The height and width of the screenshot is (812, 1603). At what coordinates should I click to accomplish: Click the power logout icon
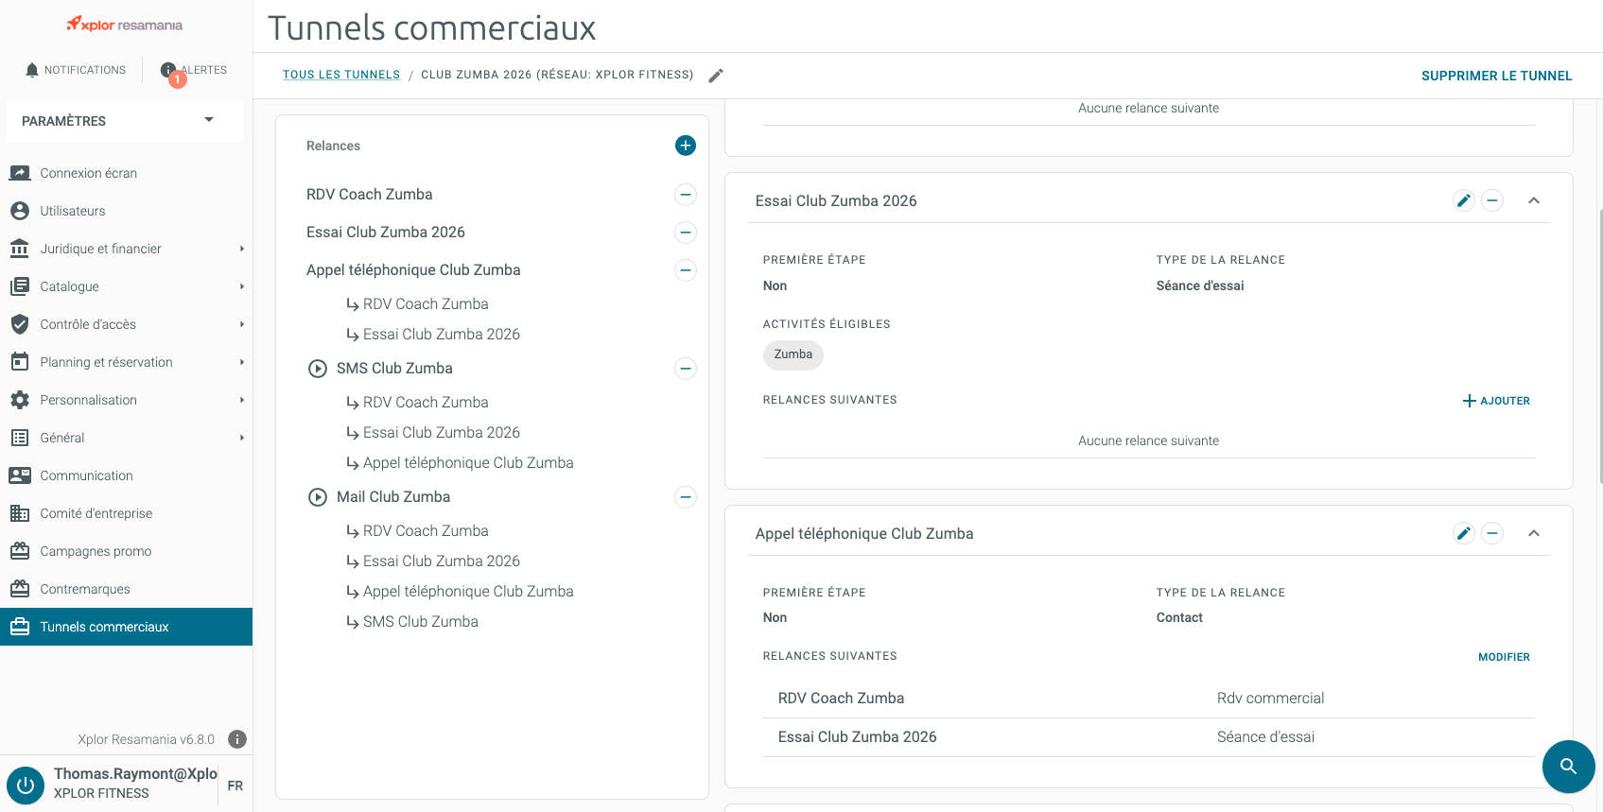tap(26, 785)
